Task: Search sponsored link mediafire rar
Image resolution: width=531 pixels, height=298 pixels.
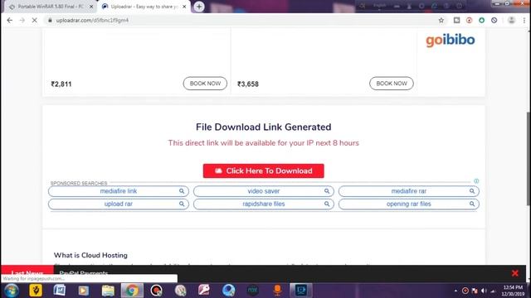Action: coord(409,191)
